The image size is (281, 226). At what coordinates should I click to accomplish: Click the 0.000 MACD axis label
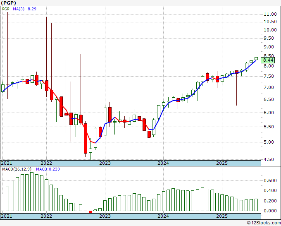[x=270, y=211]
